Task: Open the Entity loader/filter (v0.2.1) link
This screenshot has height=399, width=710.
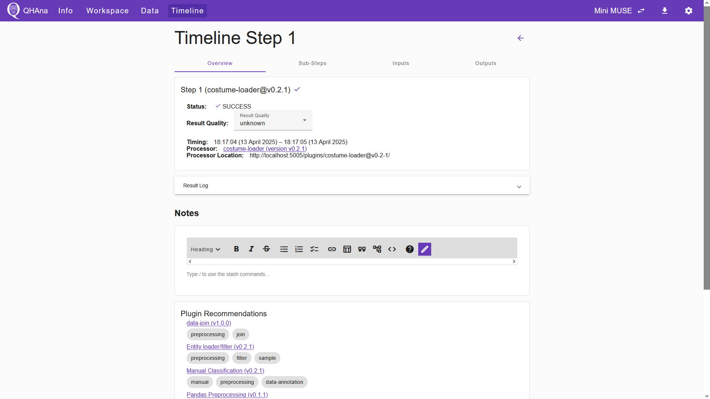Action: 220,347
